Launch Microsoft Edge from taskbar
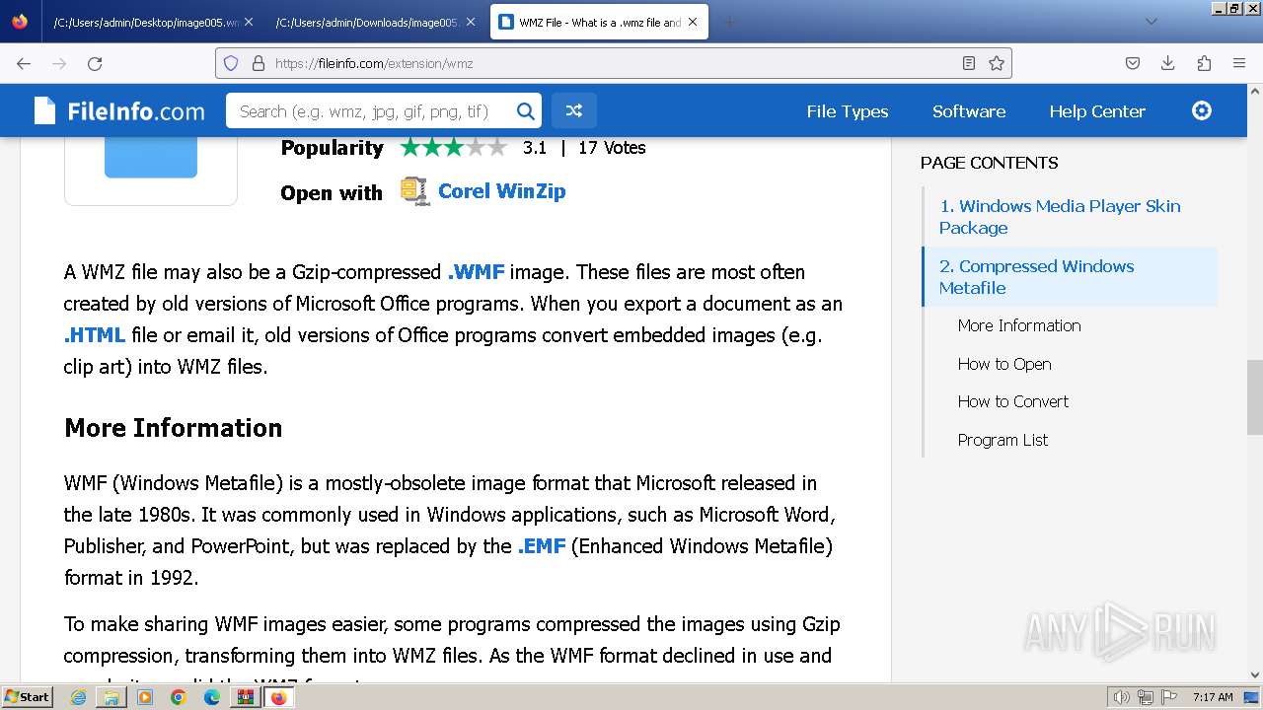The width and height of the screenshot is (1263, 710). pyautogui.click(x=211, y=697)
